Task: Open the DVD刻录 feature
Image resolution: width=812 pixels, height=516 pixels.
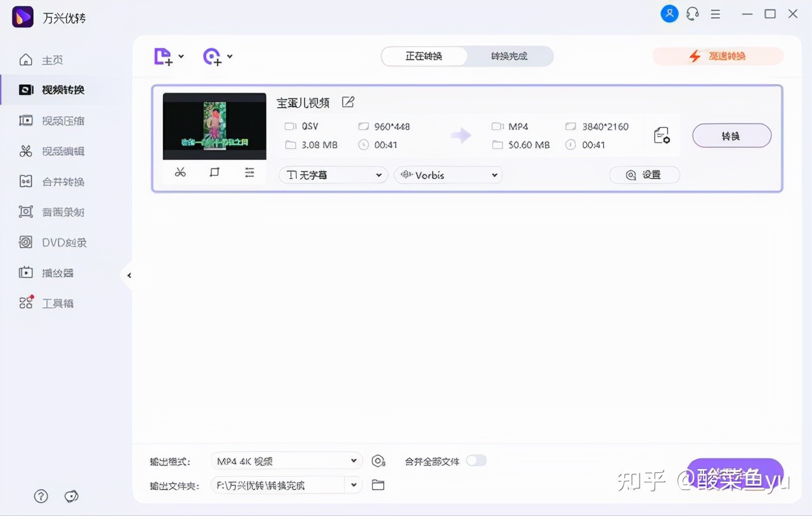Action: [58, 242]
